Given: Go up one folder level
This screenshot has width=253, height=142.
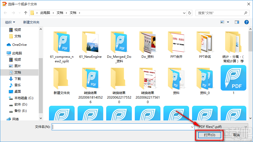Looking at the screenshot, I should click(25, 13).
